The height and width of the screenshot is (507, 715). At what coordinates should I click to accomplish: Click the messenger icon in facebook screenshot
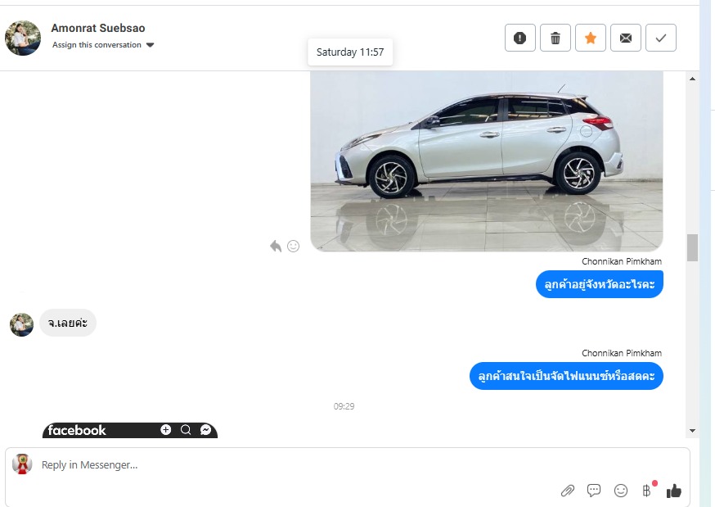(x=205, y=429)
